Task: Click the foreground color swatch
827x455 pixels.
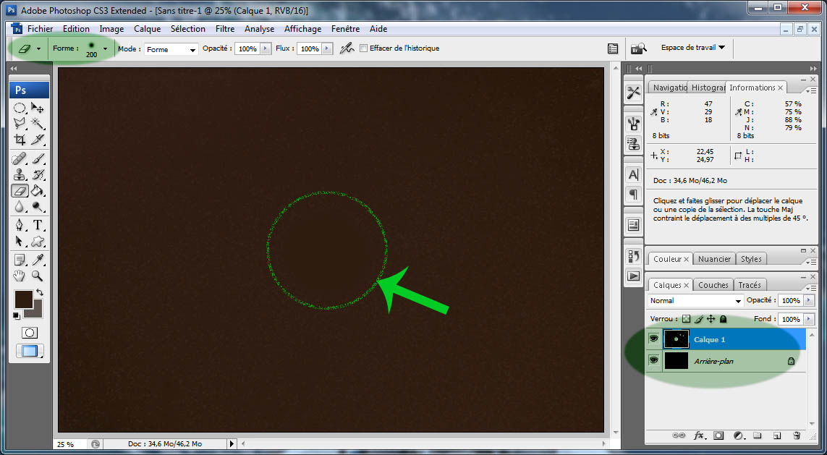Action: coord(22,299)
